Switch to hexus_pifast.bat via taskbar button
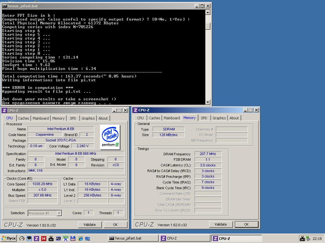Image resolution: width=325 pixels, height=243 pixels. [x=133, y=238]
